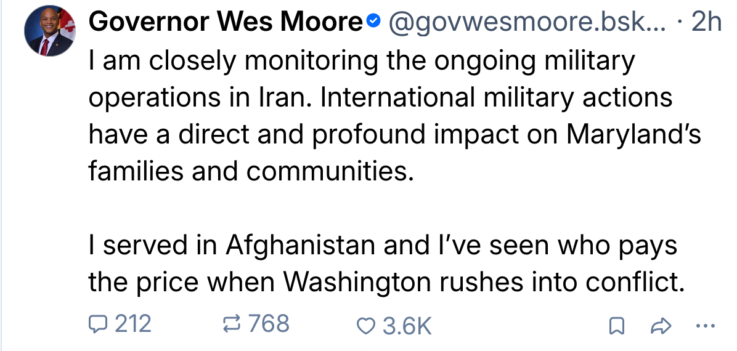737x351 pixels.
Task: Click the 3.6K likes count
Action: (x=407, y=325)
